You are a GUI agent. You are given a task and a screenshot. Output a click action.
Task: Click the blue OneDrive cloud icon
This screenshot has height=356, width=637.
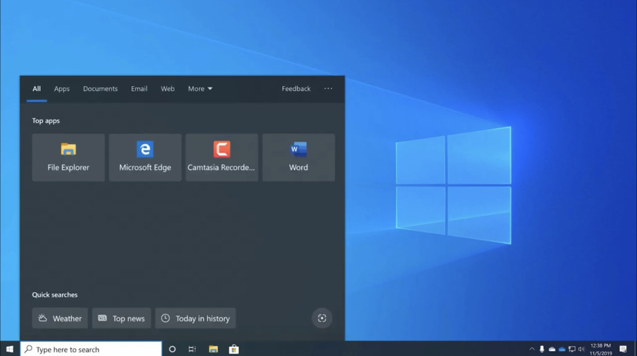[562, 349]
